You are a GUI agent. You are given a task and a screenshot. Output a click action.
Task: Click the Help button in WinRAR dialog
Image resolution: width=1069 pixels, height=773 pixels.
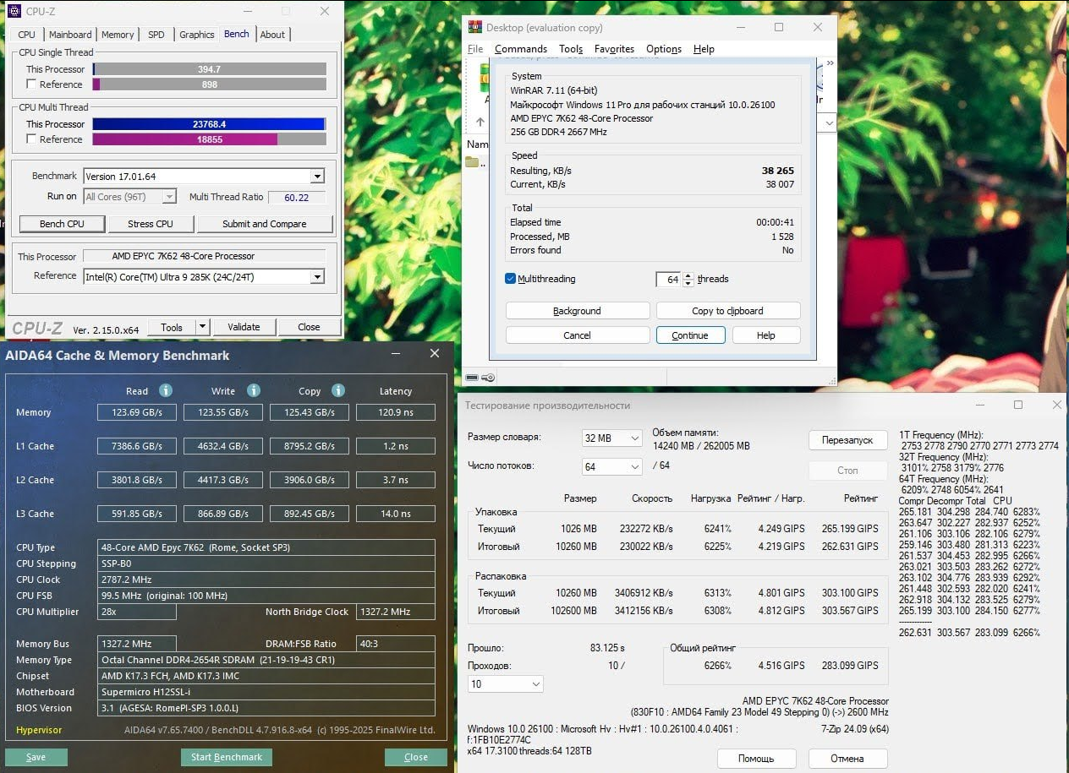point(766,335)
